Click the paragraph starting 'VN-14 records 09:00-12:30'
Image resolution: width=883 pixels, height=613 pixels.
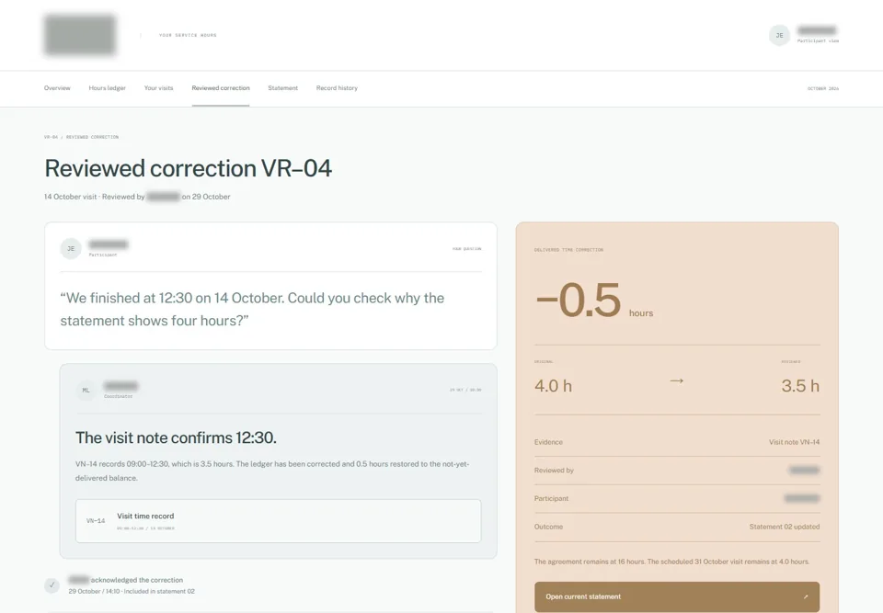[272, 471]
